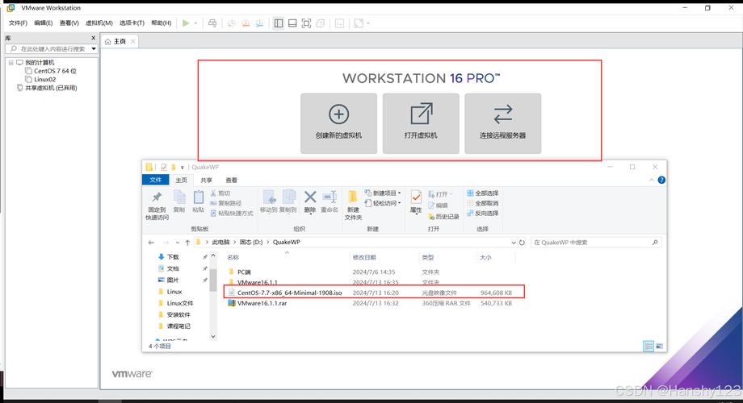Click the revert snapshot icon in VMware toolbar

246,23
